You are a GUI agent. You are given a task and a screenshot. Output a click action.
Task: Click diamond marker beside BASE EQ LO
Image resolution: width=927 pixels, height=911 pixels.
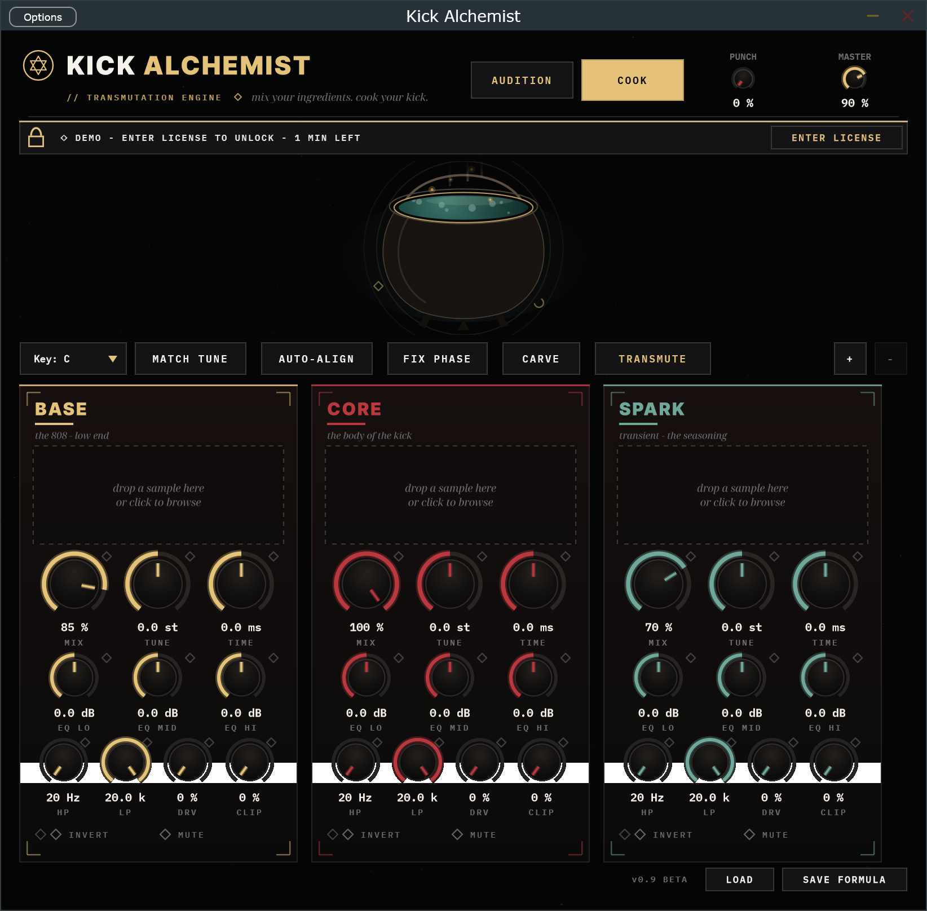[x=107, y=658]
